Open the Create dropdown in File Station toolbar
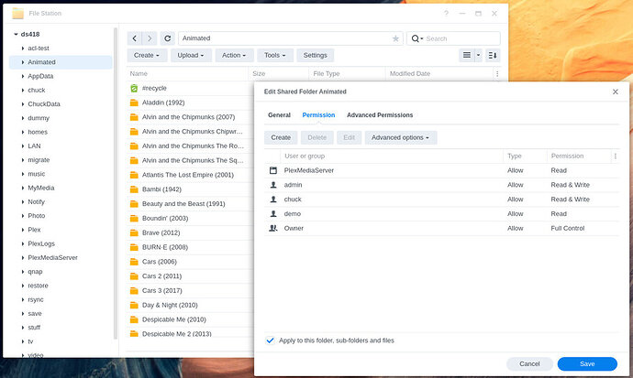The width and height of the screenshot is (633, 378). click(x=147, y=55)
